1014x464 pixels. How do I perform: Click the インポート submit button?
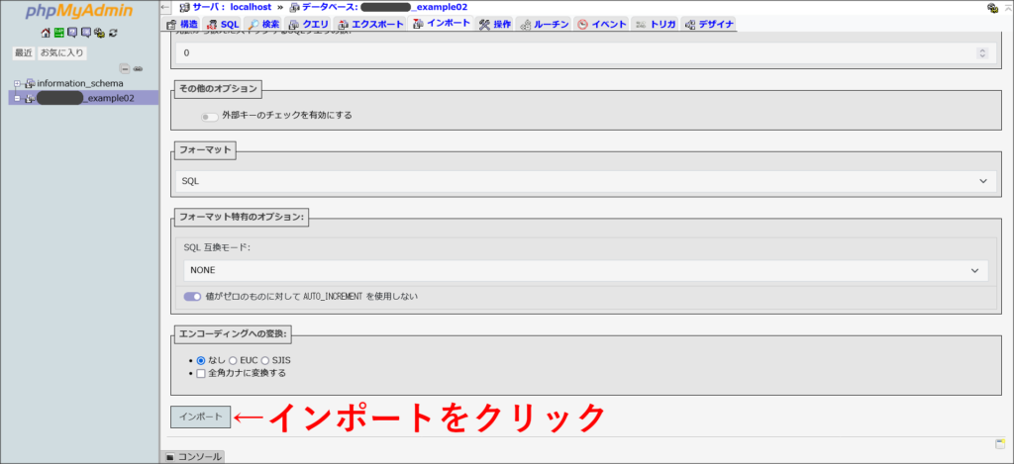point(200,417)
